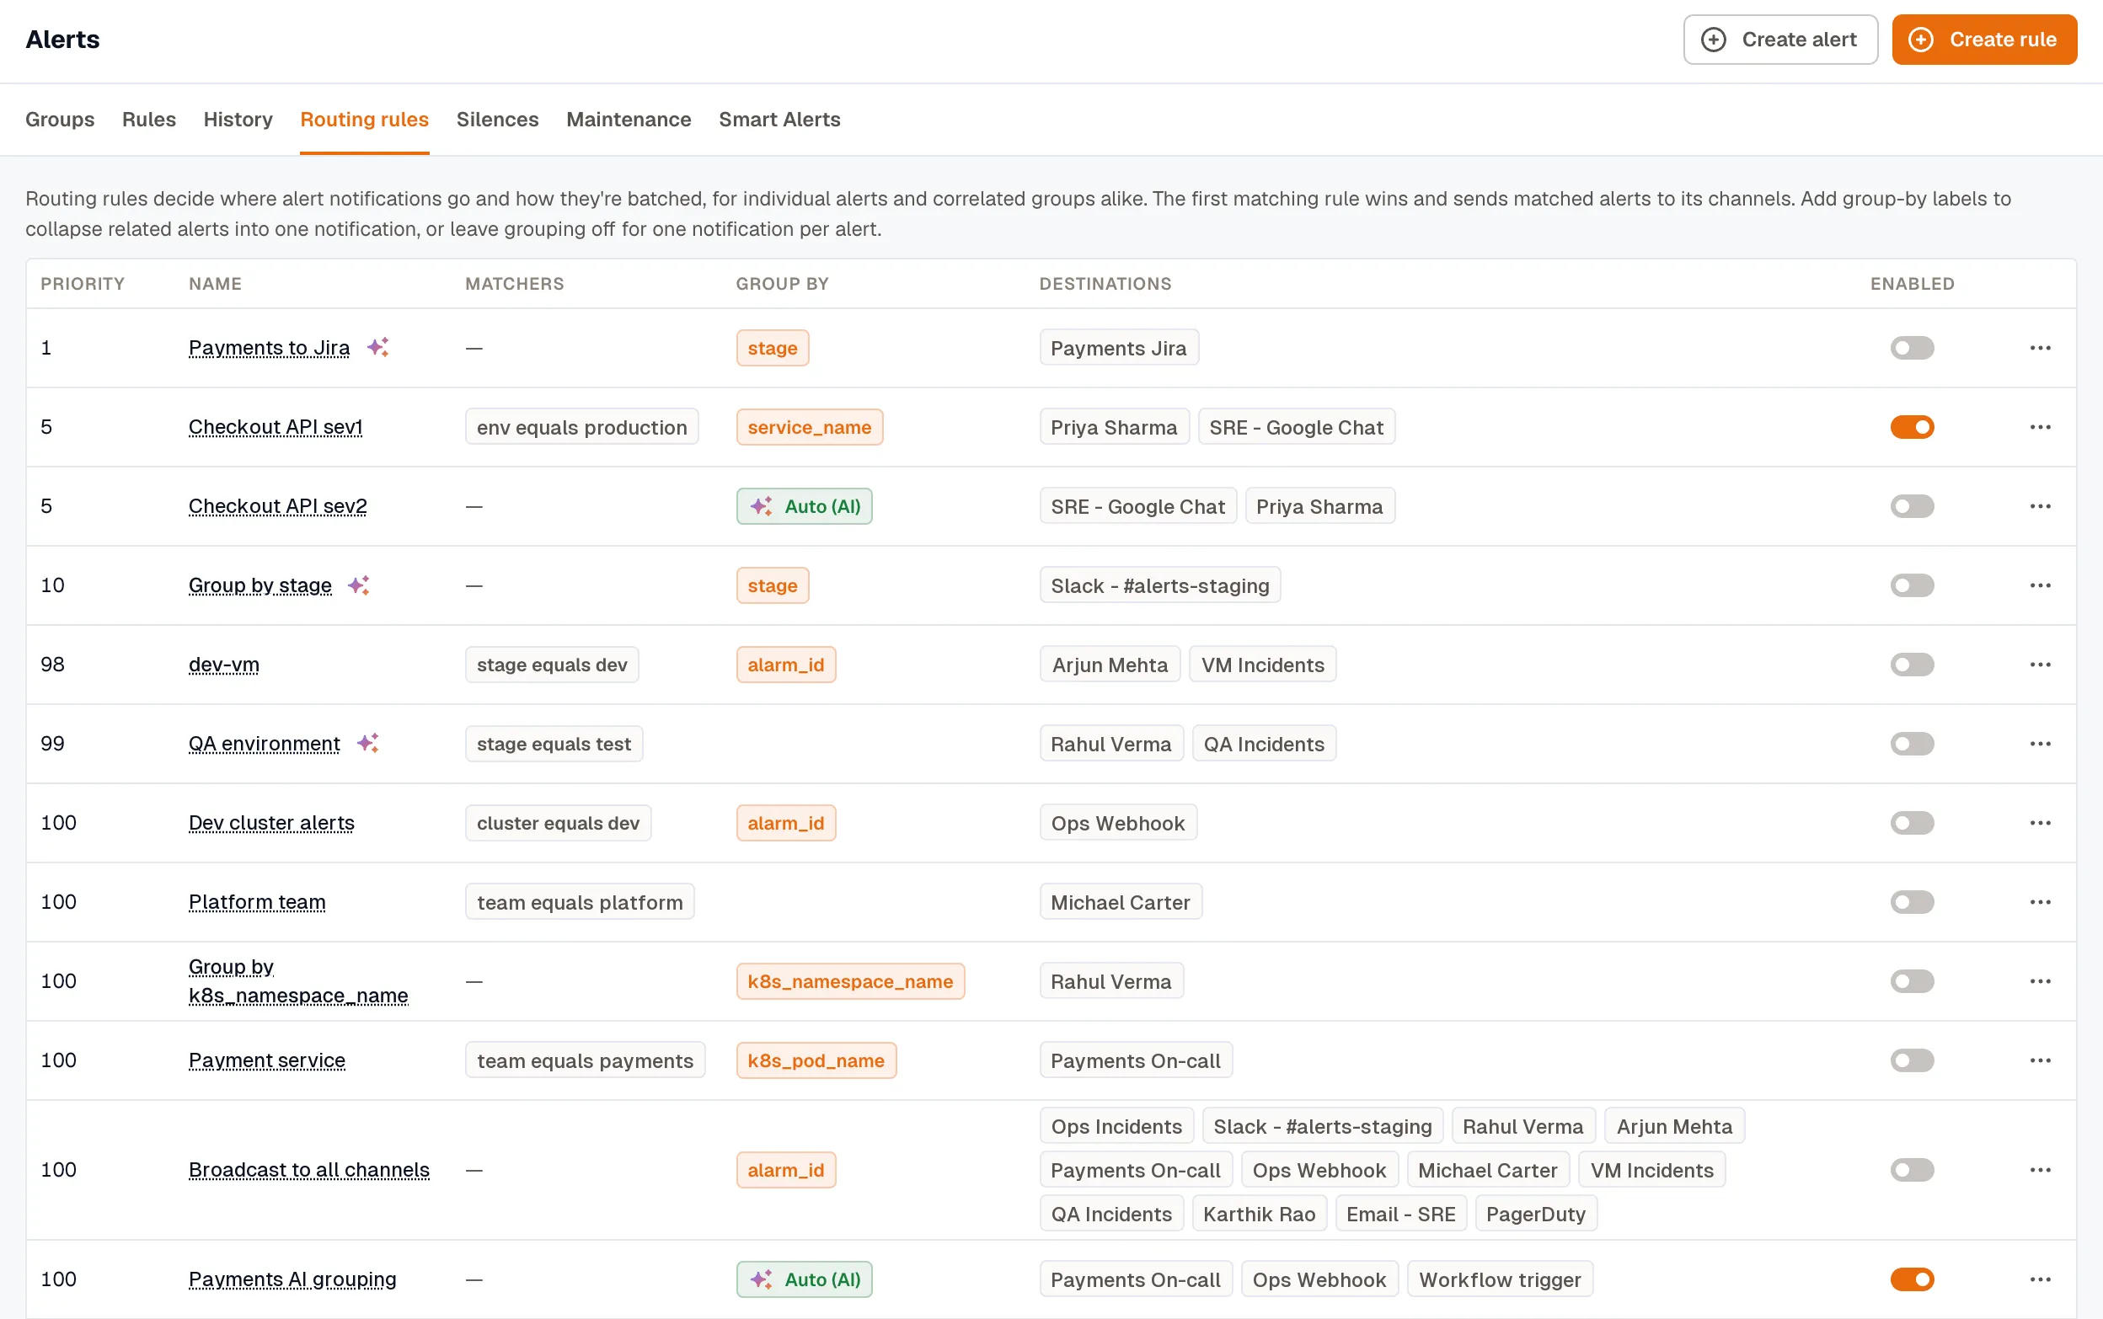Click the k8s_pod_name group-by tag

(x=816, y=1060)
